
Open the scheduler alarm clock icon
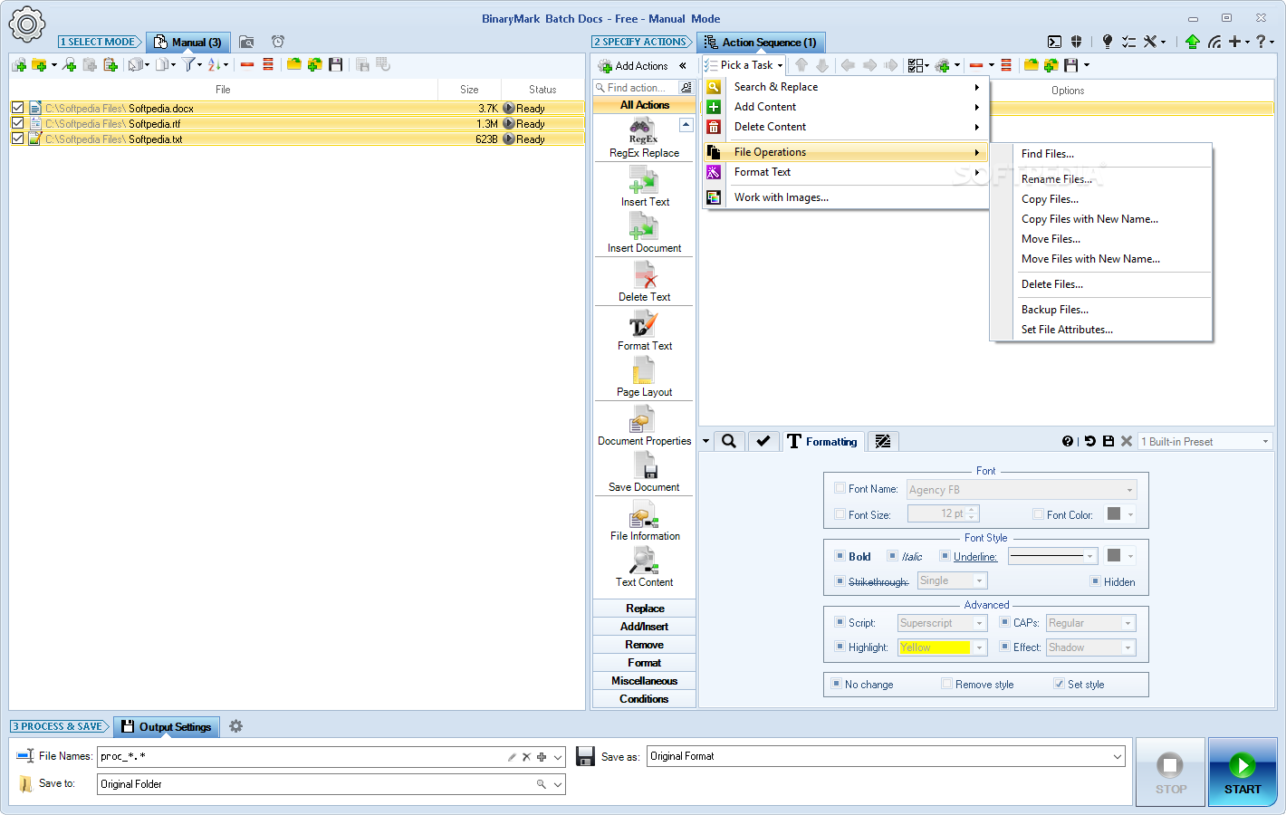point(278,42)
